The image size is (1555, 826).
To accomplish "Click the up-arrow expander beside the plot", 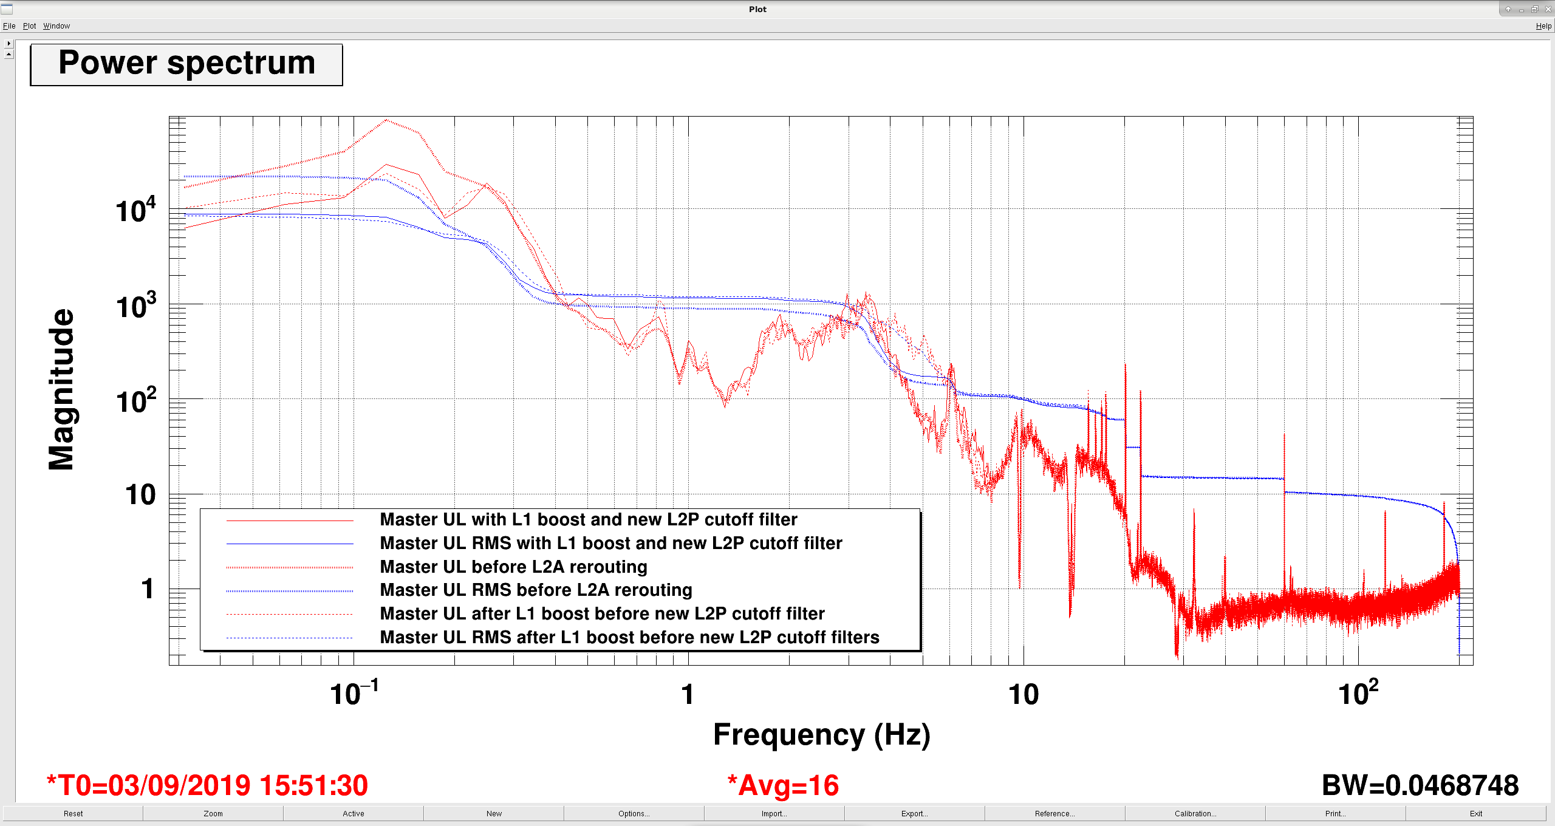I will (9, 54).
